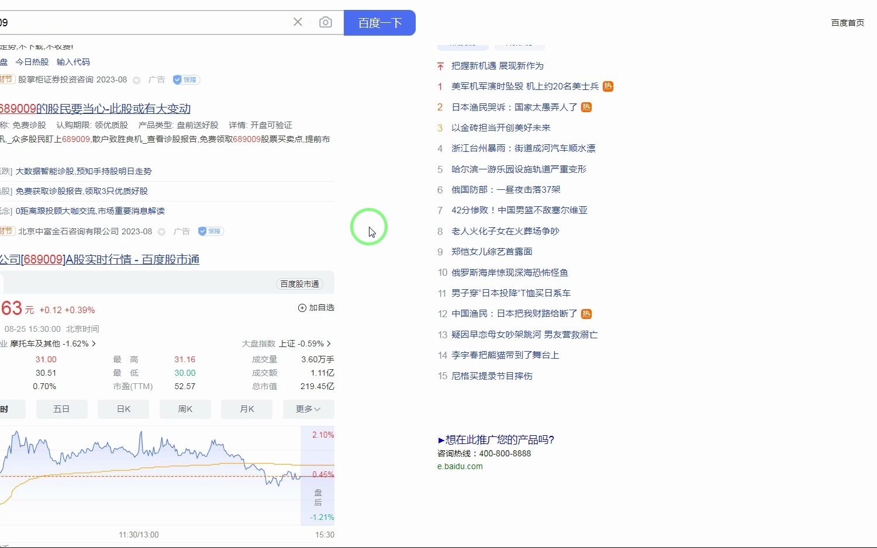Click the 最高 value 31.16
877x548 pixels.
(185, 360)
